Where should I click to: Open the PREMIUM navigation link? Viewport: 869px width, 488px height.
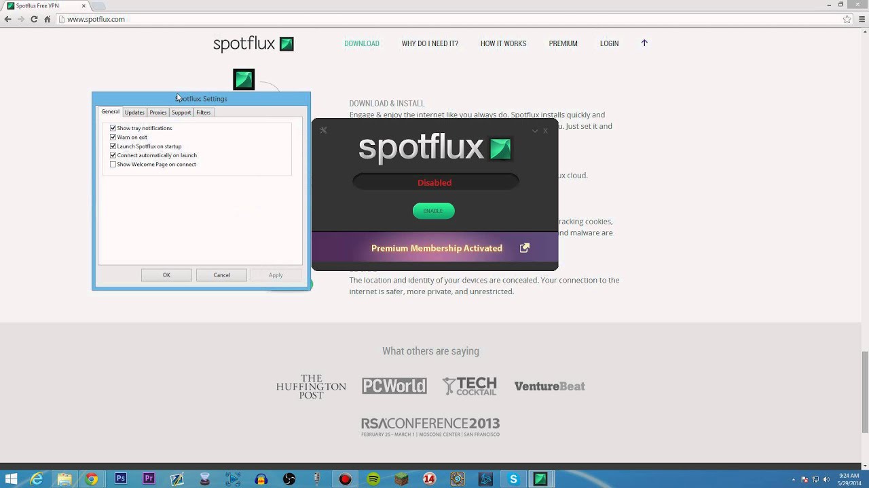(x=563, y=43)
